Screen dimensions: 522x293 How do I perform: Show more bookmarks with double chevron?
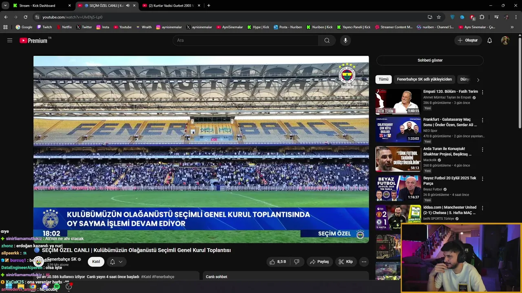tap(512, 27)
